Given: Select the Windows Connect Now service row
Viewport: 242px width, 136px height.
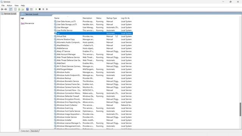Looking at the screenshot, I should pos(93,90).
